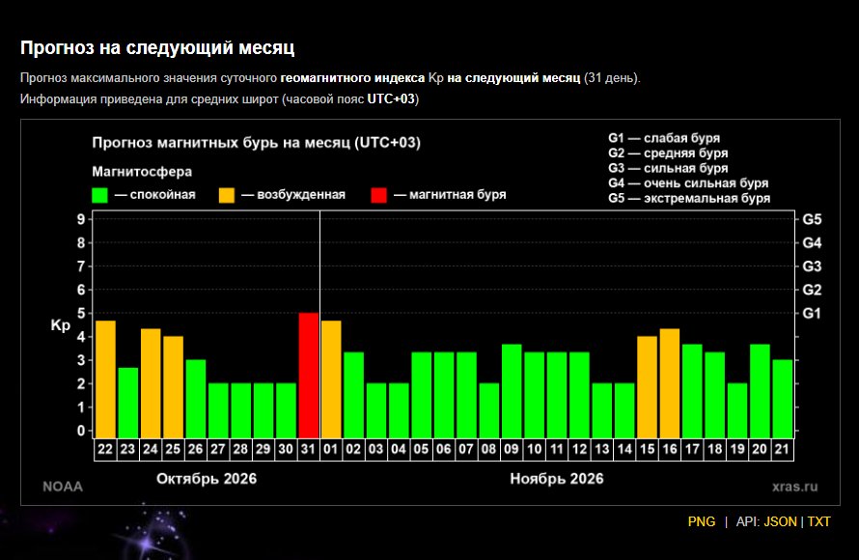Select the orange bar for November 16
Viewport: 859px width, 560px height.
tap(670, 383)
